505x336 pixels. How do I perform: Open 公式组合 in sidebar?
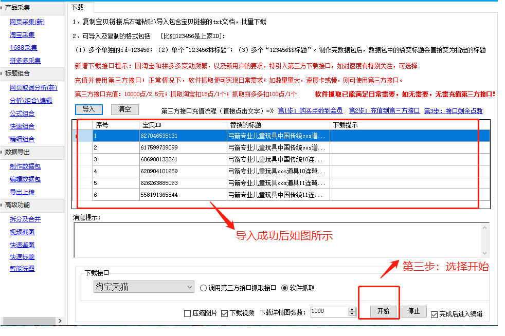pyautogui.click(x=22, y=114)
